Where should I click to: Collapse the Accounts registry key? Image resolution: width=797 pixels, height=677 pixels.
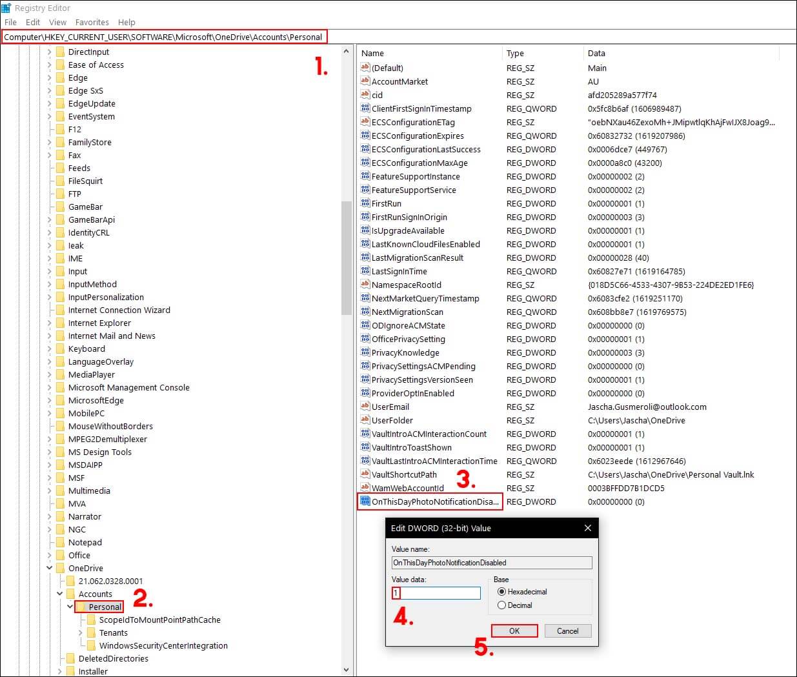coord(60,594)
